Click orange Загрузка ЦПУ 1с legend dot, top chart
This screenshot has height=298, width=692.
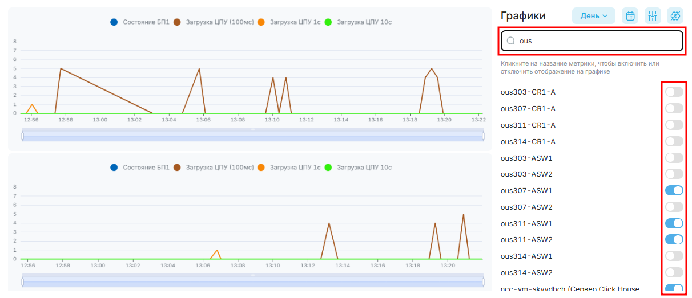click(261, 22)
